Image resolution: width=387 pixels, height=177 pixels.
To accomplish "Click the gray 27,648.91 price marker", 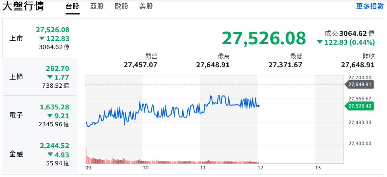I will pos(360,84).
